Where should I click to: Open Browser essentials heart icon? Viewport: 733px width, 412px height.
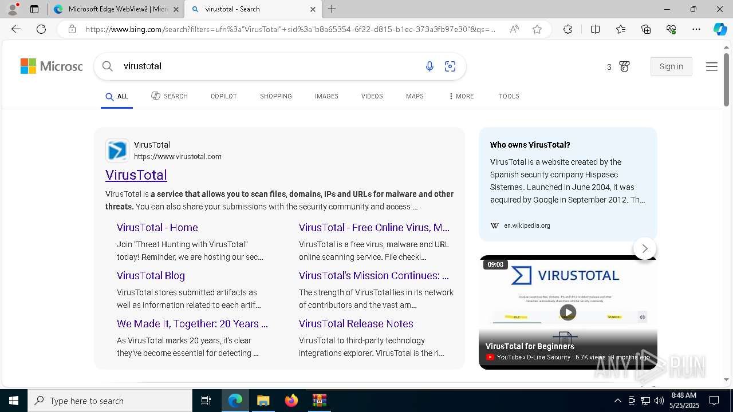671,29
